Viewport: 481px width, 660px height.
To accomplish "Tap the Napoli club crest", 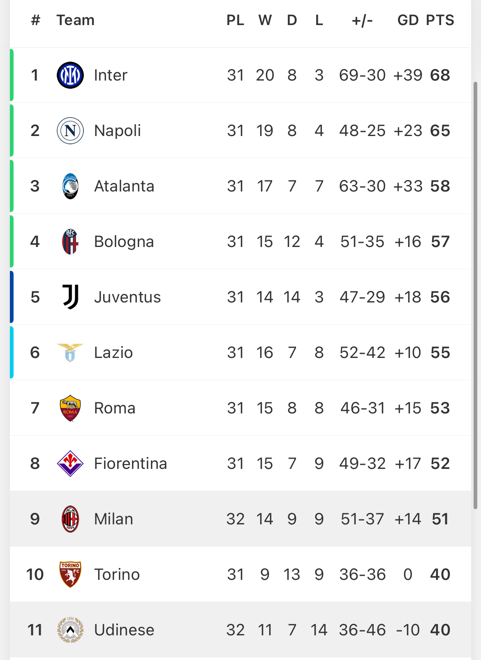I will tap(70, 131).
